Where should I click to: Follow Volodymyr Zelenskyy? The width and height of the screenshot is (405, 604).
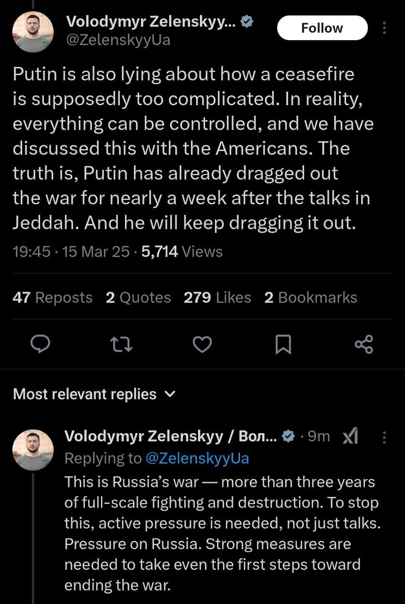pos(322,28)
